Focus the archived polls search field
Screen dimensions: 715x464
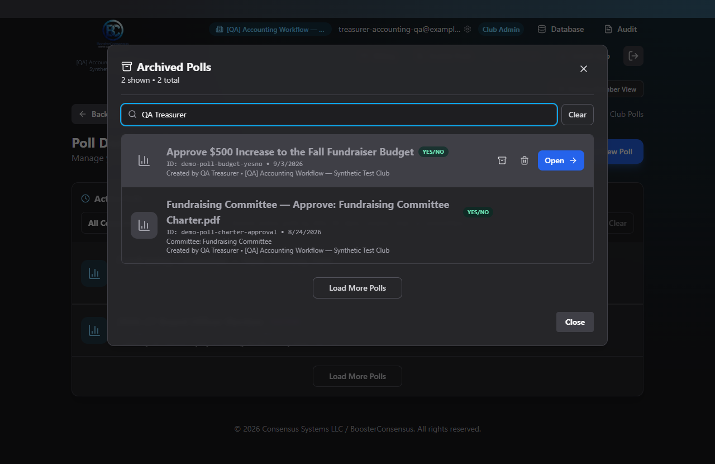(x=339, y=115)
